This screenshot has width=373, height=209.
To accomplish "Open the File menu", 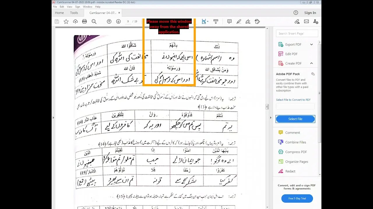I will pyautogui.click(x=55, y=7).
